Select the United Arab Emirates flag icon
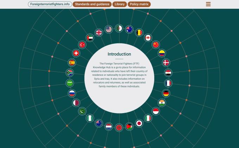This screenshot has height=148, width=239. (90, 38)
